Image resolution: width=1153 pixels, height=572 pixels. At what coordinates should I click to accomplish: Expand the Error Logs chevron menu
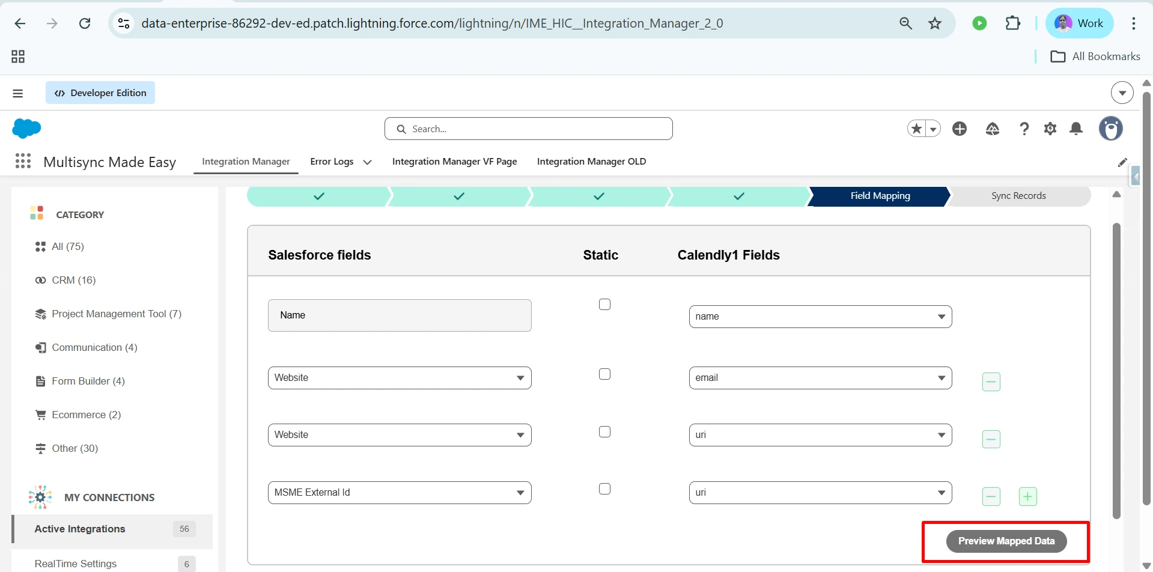point(367,162)
